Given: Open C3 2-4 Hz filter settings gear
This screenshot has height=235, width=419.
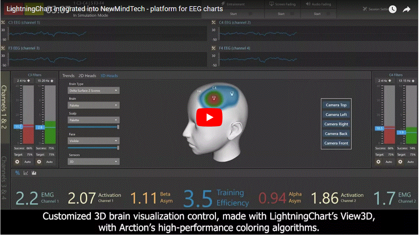Looking at the screenshot, I should 17,162.
